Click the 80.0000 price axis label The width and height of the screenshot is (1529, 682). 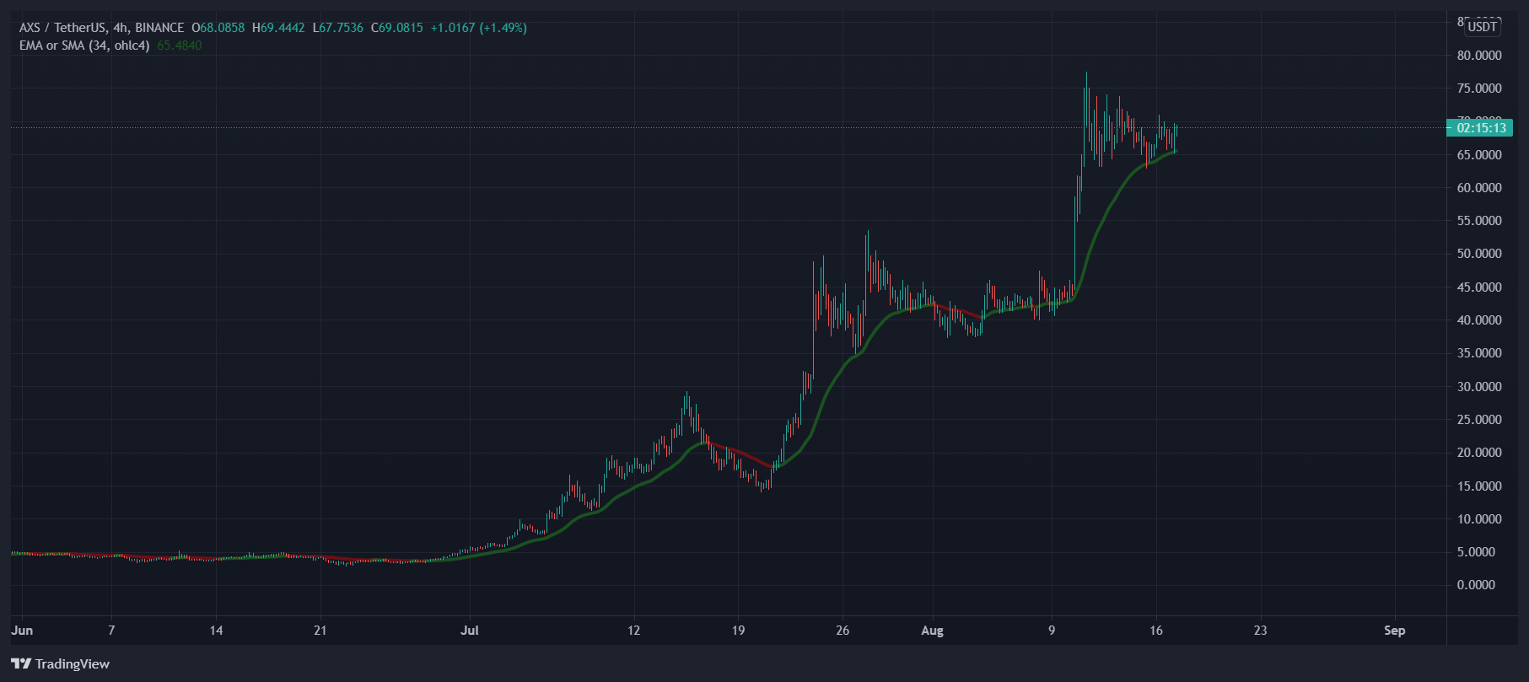(1479, 56)
